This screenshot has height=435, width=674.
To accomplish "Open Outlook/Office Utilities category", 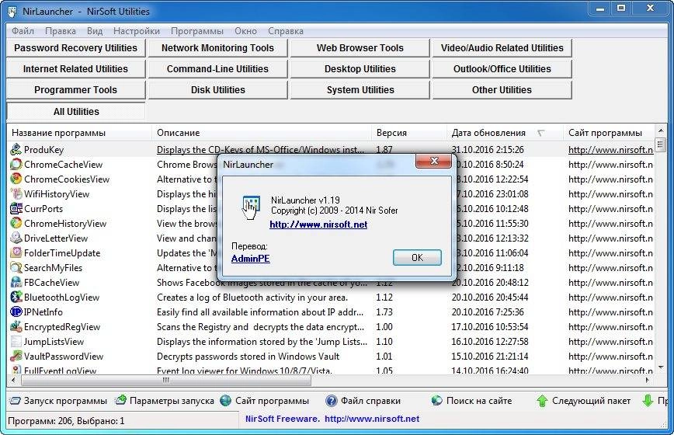I will coord(502,69).
